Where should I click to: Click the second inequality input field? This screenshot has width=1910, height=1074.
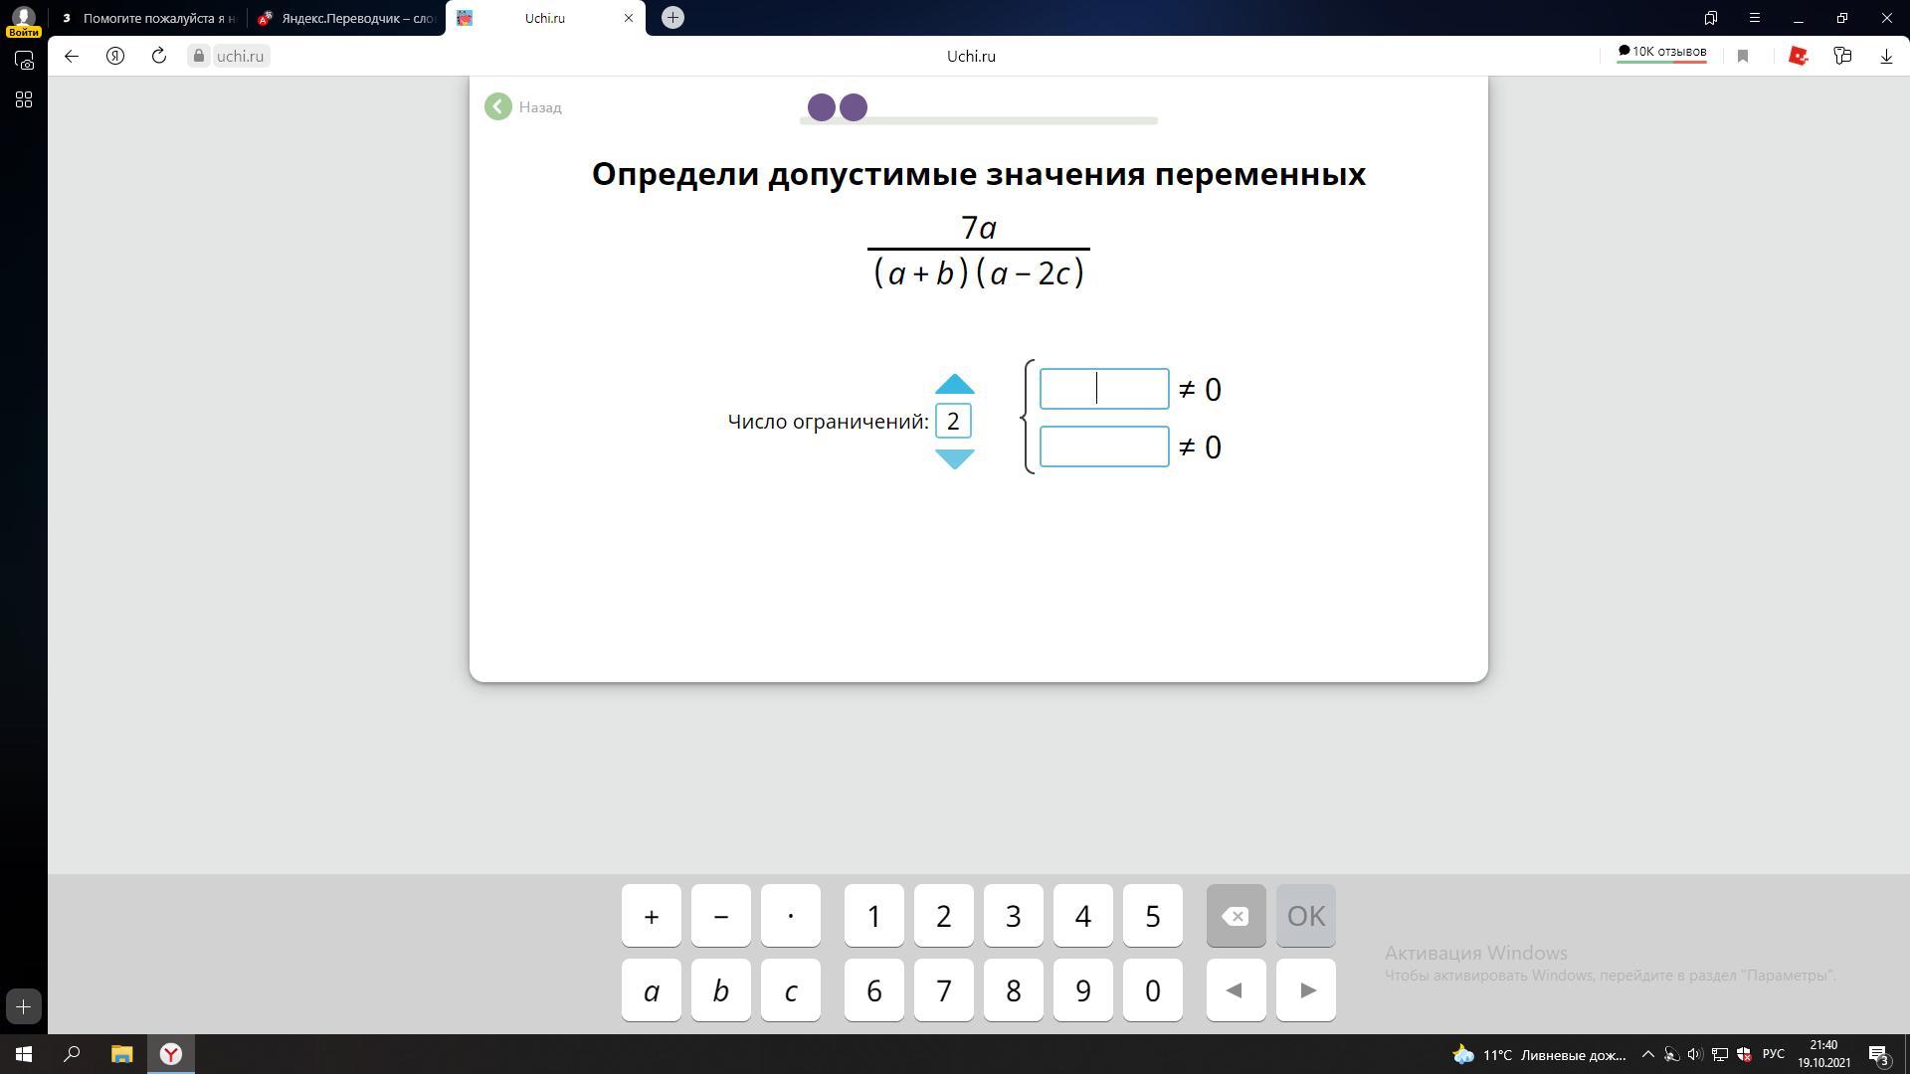[x=1103, y=447]
